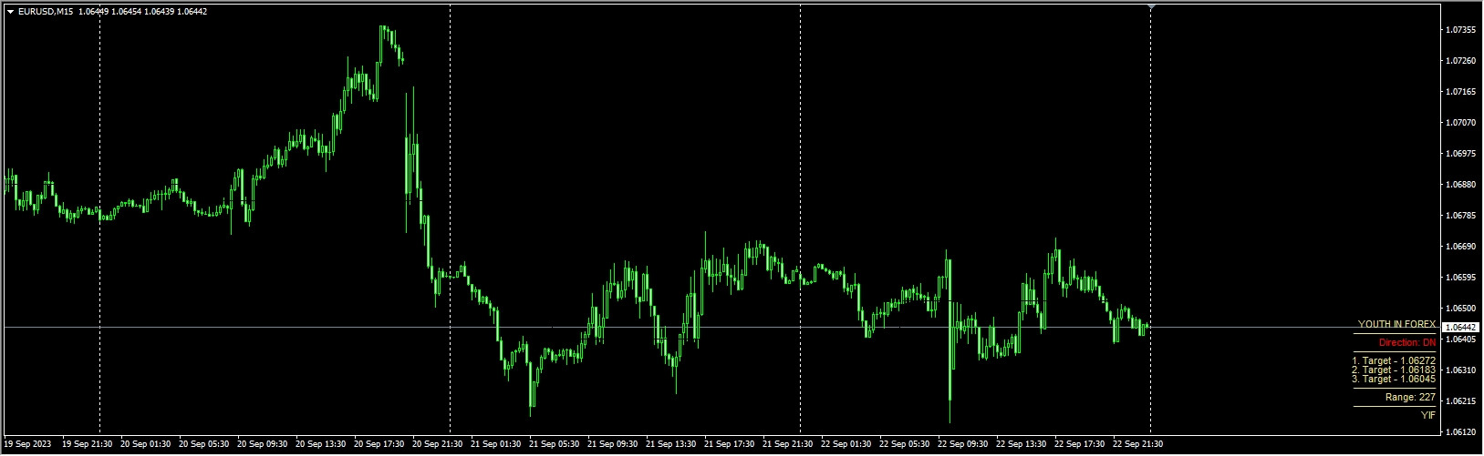Viewport: 1484px width, 456px height.
Task: Click price scale value 1.06215
Action: (x=1461, y=401)
